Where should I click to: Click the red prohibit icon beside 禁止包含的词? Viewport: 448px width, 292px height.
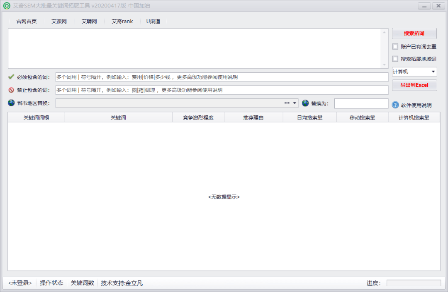[11, 90]
